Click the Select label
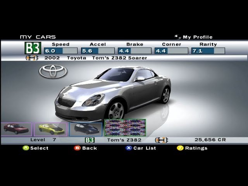The image size is (248, 186). (x=39, y=148)
